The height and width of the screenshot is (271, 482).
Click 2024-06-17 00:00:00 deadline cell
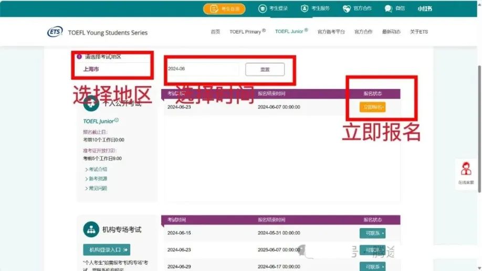click(279, 267)
